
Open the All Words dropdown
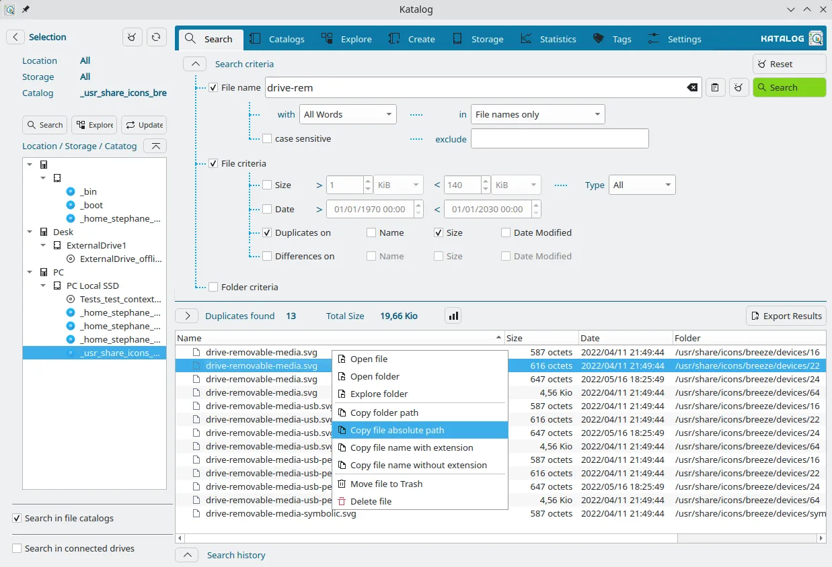347,114
